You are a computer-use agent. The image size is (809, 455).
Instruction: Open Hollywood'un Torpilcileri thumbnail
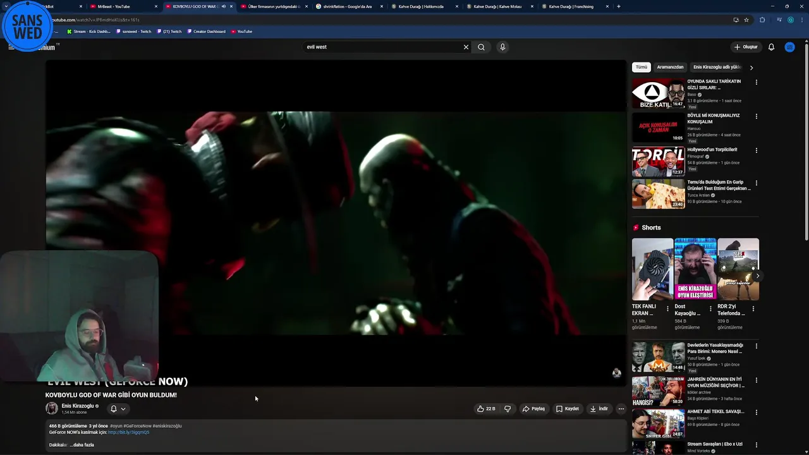[658, 162]
